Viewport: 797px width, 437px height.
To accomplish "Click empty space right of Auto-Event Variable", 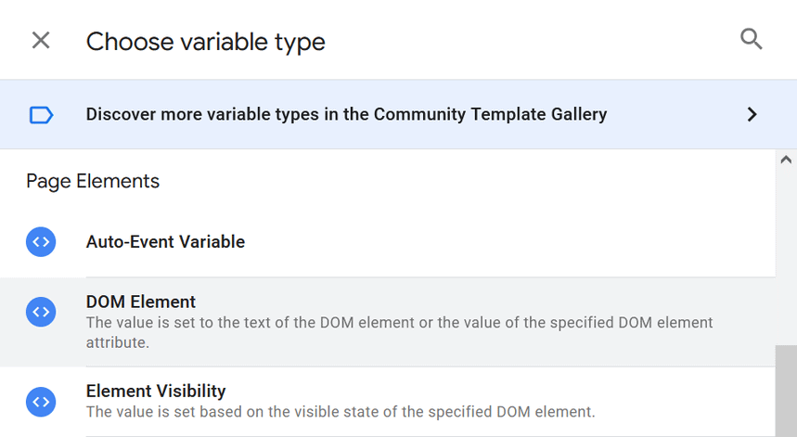I will tap(508, 242).
